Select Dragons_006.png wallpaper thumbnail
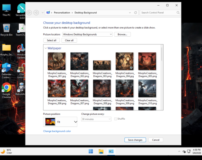 pyautogui.click(x=57, y=88)
